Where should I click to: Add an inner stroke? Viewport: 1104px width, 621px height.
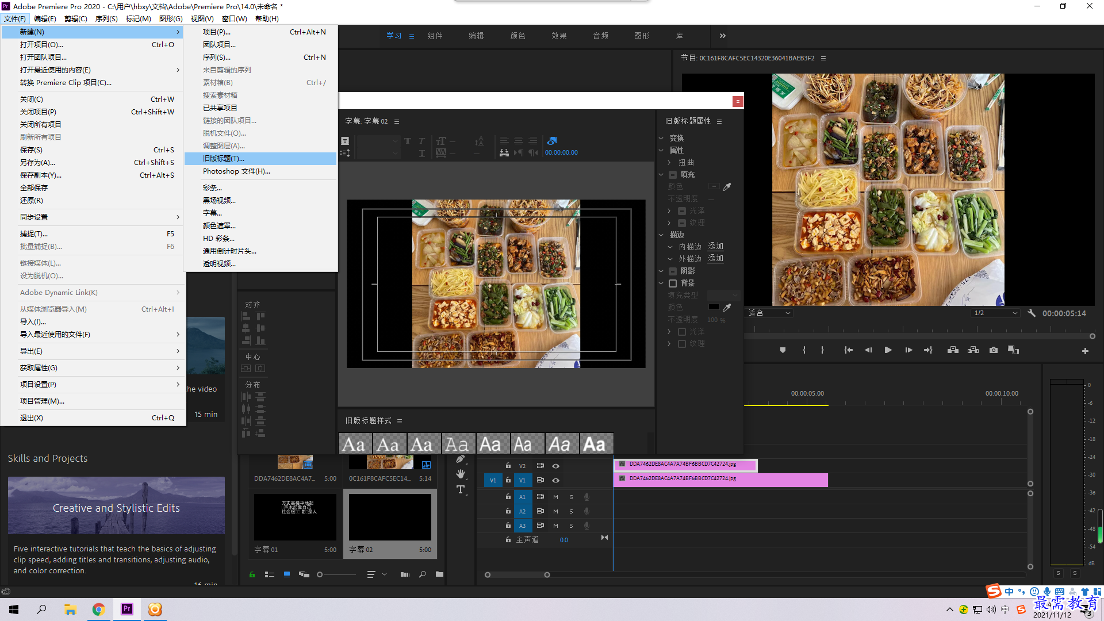pos(716,247)
